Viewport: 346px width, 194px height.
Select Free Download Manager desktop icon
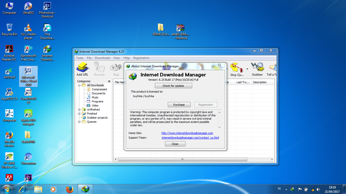pyautogui.click(x=47, y=31)
